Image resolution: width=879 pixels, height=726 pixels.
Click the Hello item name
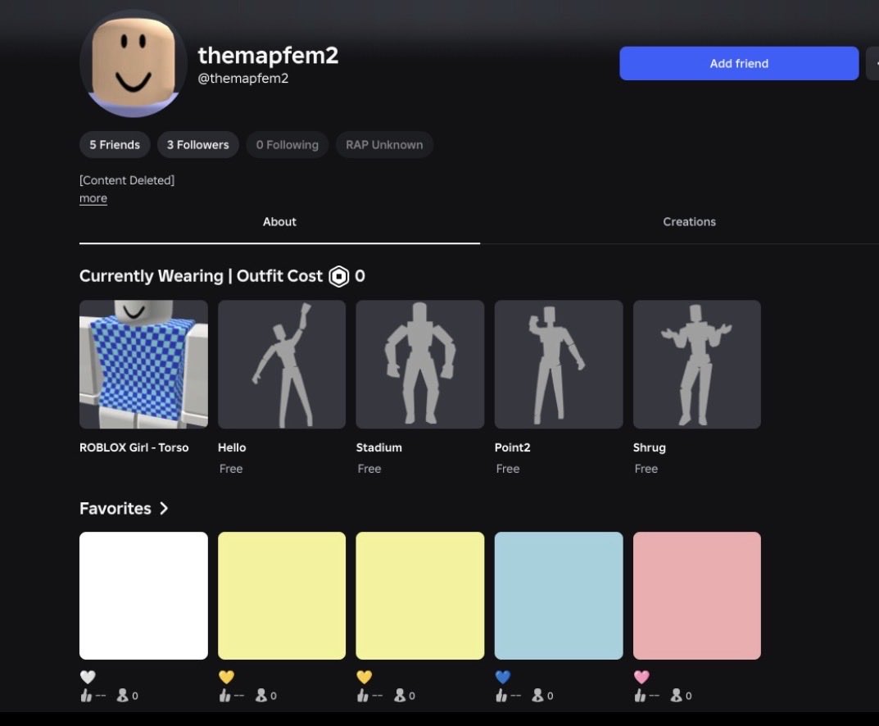232,447
